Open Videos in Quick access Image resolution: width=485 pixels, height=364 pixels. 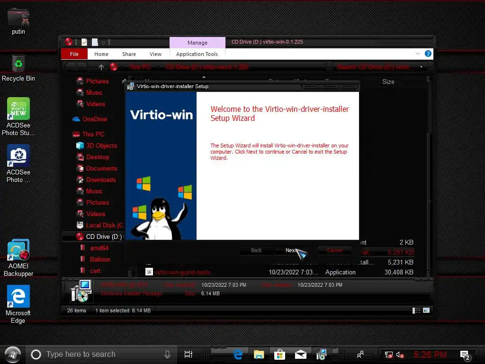(x=95, y=104)
